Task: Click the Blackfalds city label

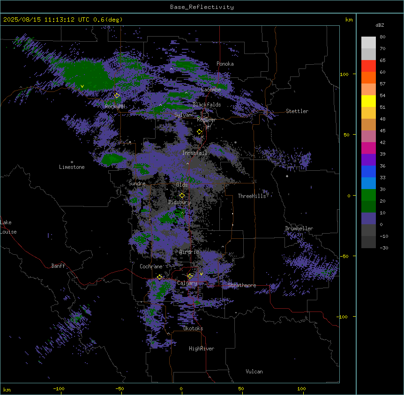Action: point(207,105)
